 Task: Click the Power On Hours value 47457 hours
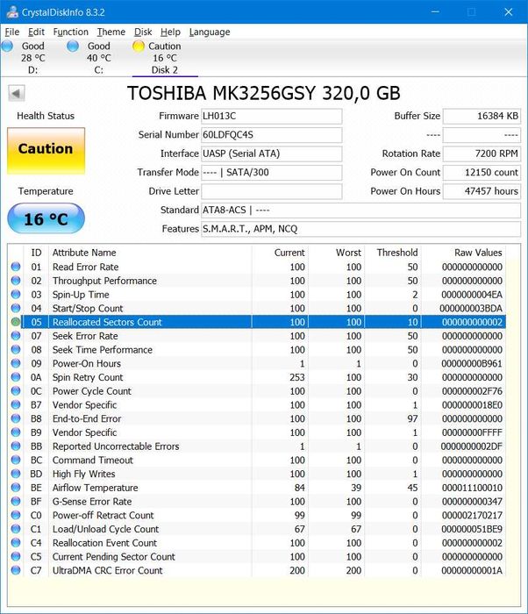tap(482, 191)
